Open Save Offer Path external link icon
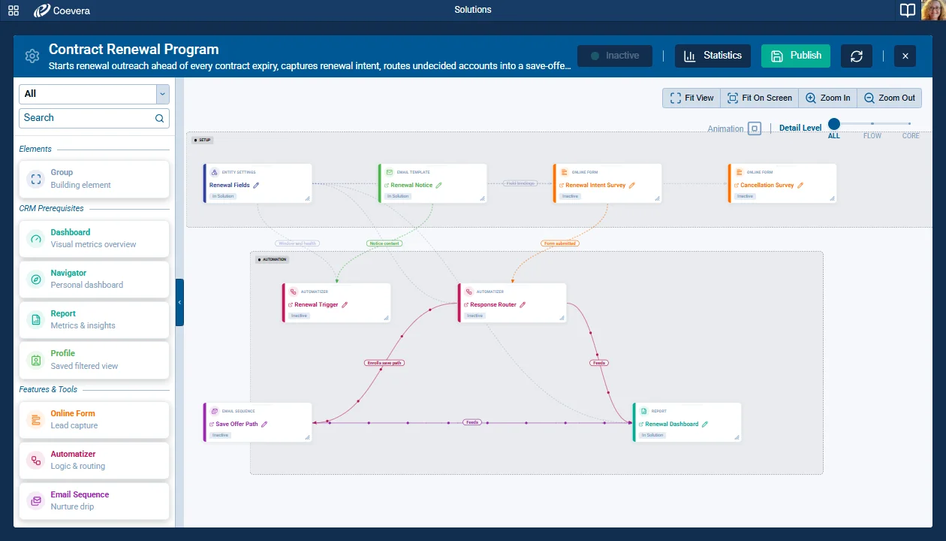 (212, 424)
